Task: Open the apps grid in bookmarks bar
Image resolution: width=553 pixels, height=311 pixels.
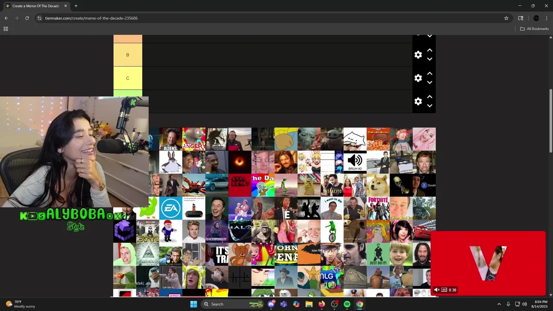Action: pyautogui.click(x=6, y=29)
